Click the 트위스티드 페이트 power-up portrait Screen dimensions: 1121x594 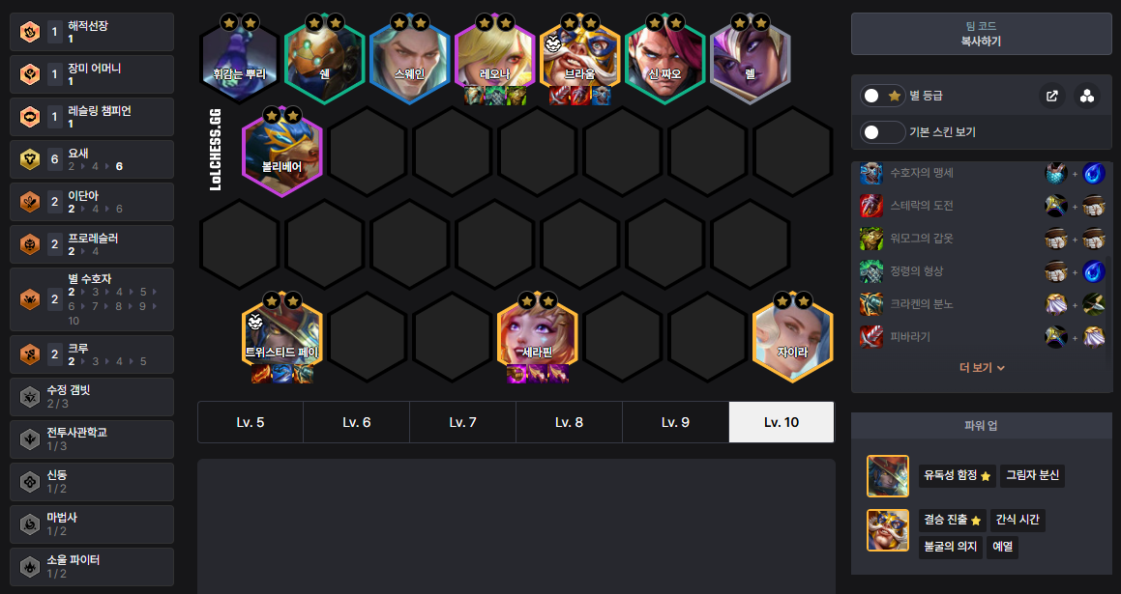887,476
